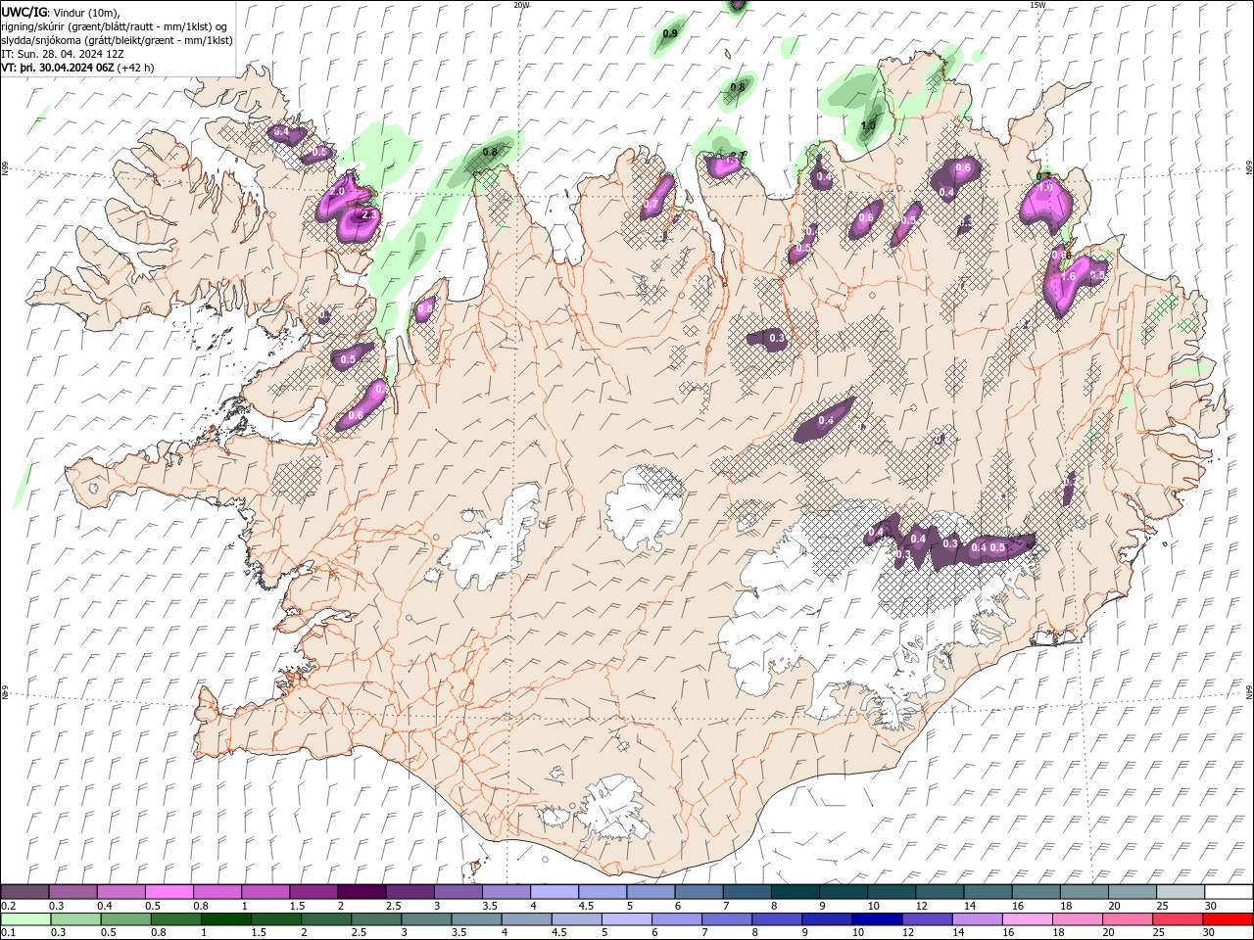The image size is (1254, 940).
Task: Click the 66N latitude label on right edge
Action: click(1249, 169)
